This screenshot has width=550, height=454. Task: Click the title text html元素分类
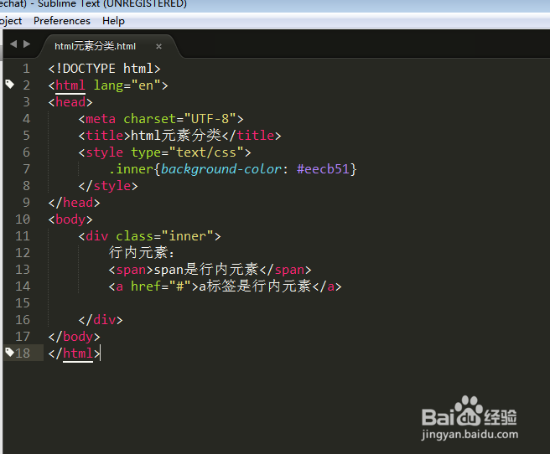(x=176, y=136)
